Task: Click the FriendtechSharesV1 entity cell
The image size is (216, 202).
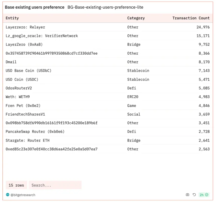Action: pos(25,114)
